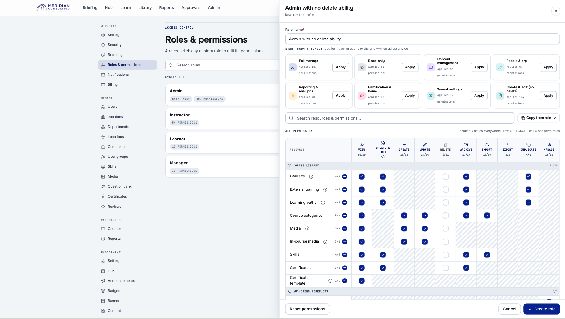Click the View column header eye icon
The height and width of the screenshot is (319, 565).
click(x=362, y=145)
